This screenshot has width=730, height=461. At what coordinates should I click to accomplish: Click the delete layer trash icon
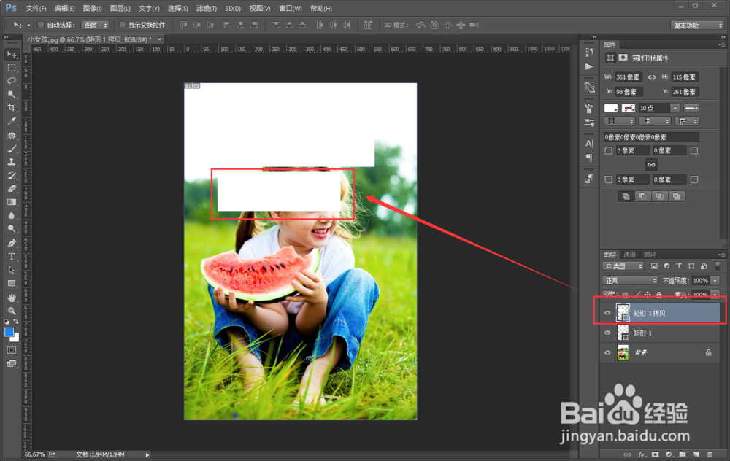coord(710,454)
